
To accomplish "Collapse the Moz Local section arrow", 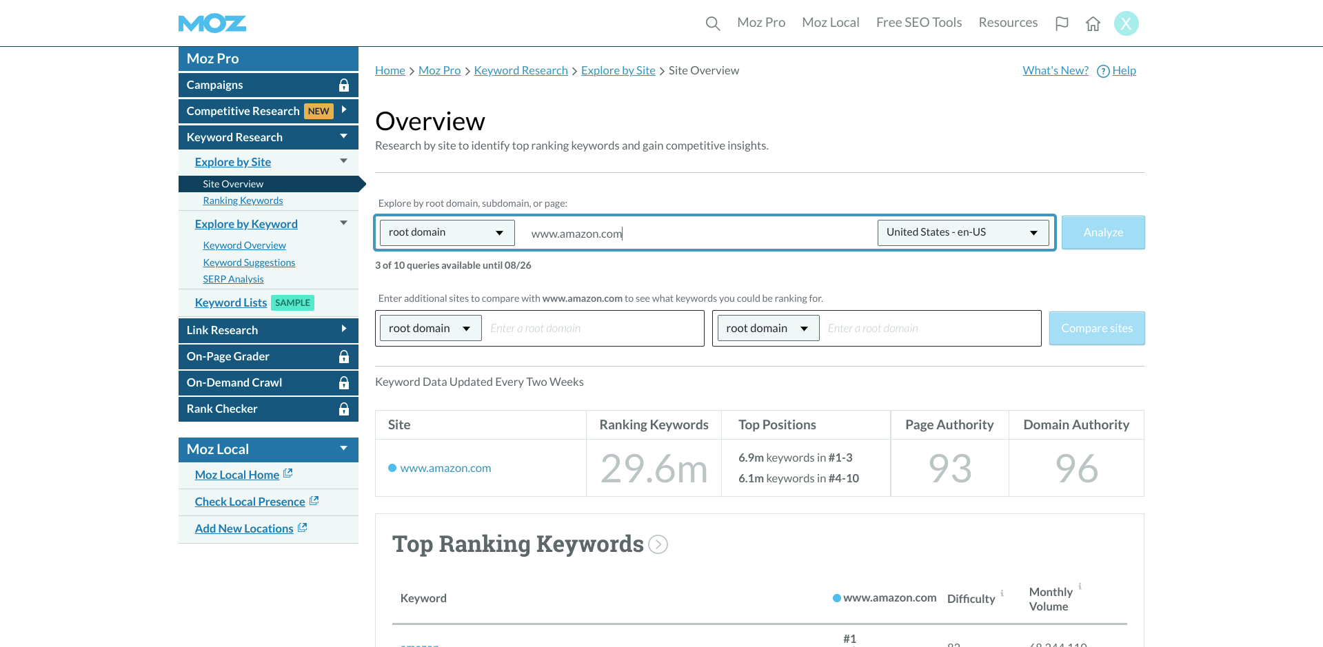I will 343,448.
